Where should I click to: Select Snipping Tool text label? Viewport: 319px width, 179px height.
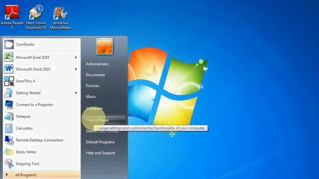coord(27,164)
